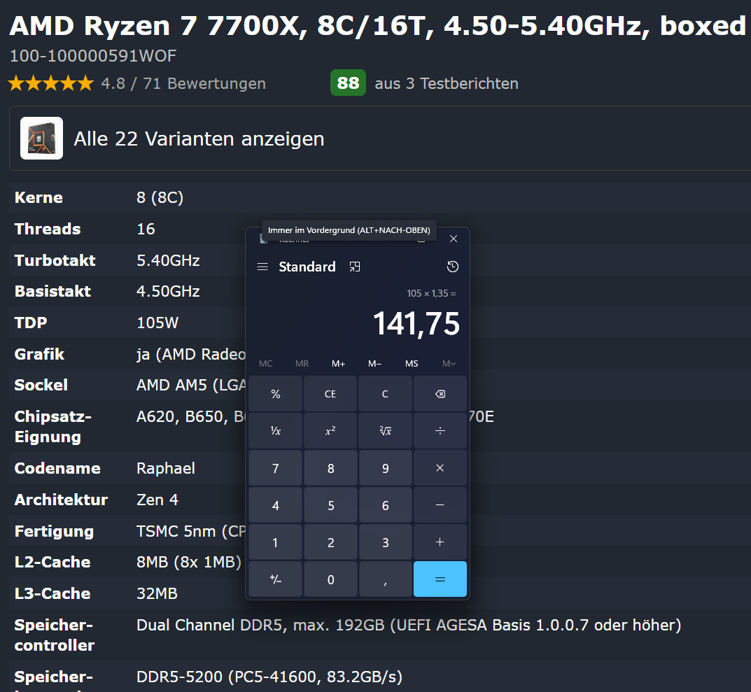
Task: Click the square root key
Action: pos(385,431)
